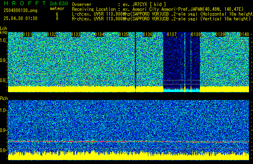Click the Ovserver JR7CYX line
253x164 pixels.
[119, 4]
